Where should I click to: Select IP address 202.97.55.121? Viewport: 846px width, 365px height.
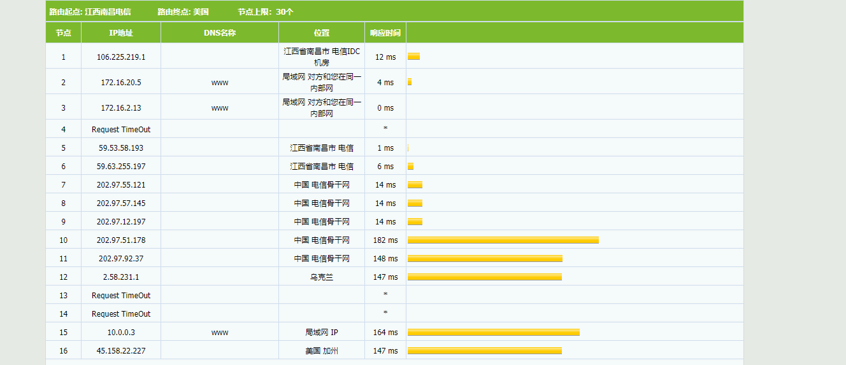pyautogui.click(x=121, y=184)
